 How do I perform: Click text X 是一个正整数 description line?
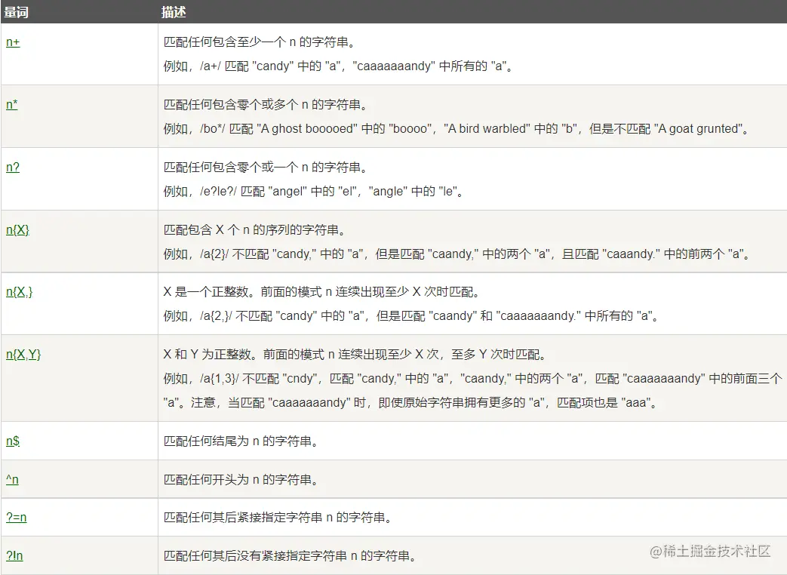[322, 291]
